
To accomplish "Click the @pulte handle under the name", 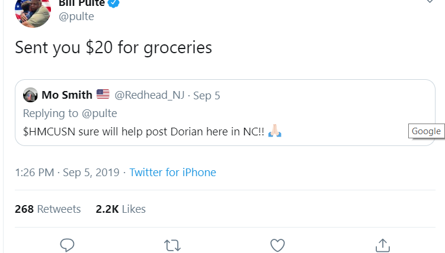I will 76,17.
